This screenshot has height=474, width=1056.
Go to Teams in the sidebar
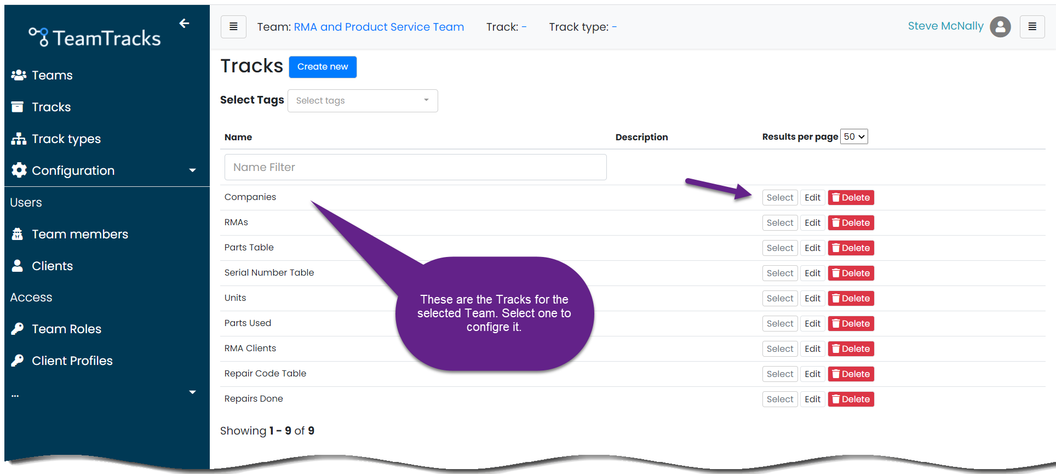[x=52, y=75]
